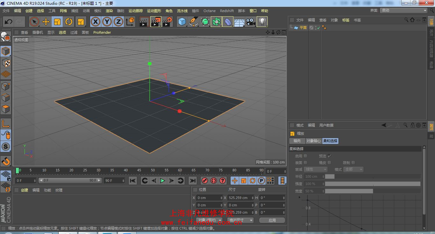The width and height of the screenshot is (435, 234).
Task: Click the Floor environment icon
Action: tap(239, 22)
